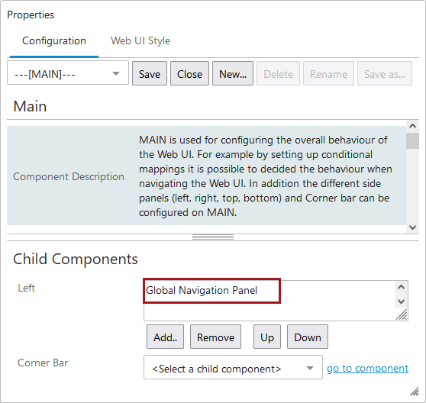Click the description scrollbar up arrow

coord(412,126)
